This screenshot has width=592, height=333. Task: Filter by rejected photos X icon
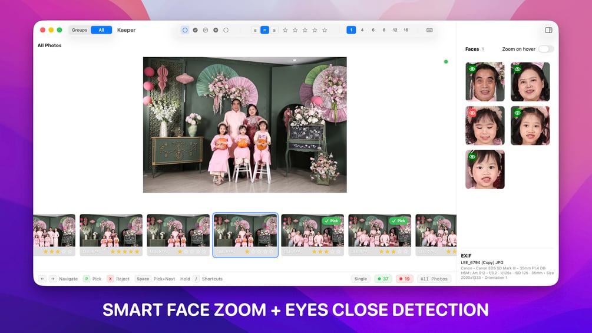click(x=216, y=30)
